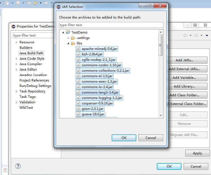Expand Resource in Properties tree
The width and height of the screenshot is (211, 175).
16,42
